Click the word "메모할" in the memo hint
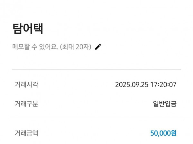Screen dimensions: 193x144 tap(20, 47)
